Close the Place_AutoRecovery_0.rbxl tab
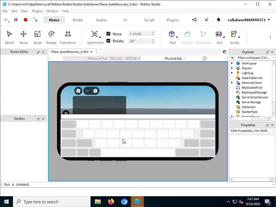The width and height of the screenshot is (276, 207). [91, 52]
